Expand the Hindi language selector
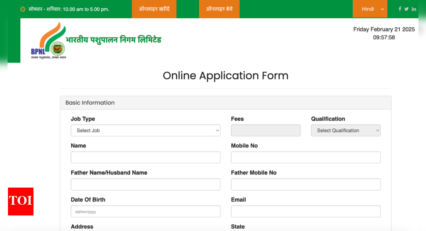 pos(370,8)
